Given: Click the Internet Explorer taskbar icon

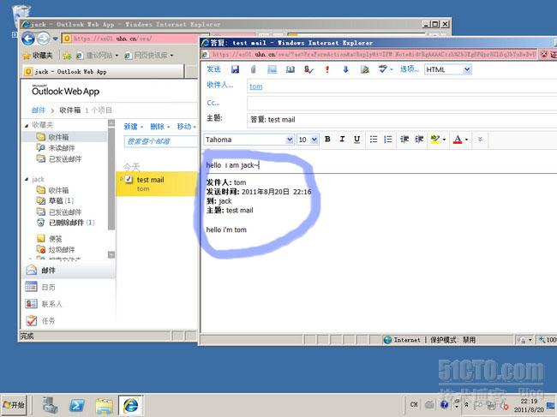Looking at the screenshot, I should pyautogui.click(x=131, y=405).
